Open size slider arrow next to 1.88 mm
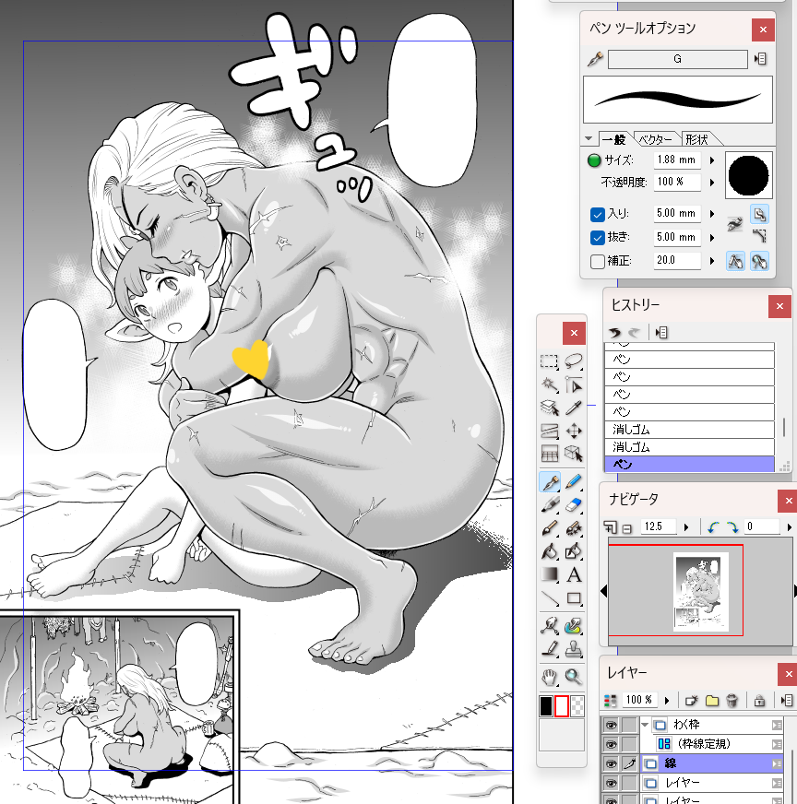This screenshot has height=804, width=797. (x=712, y=160)
